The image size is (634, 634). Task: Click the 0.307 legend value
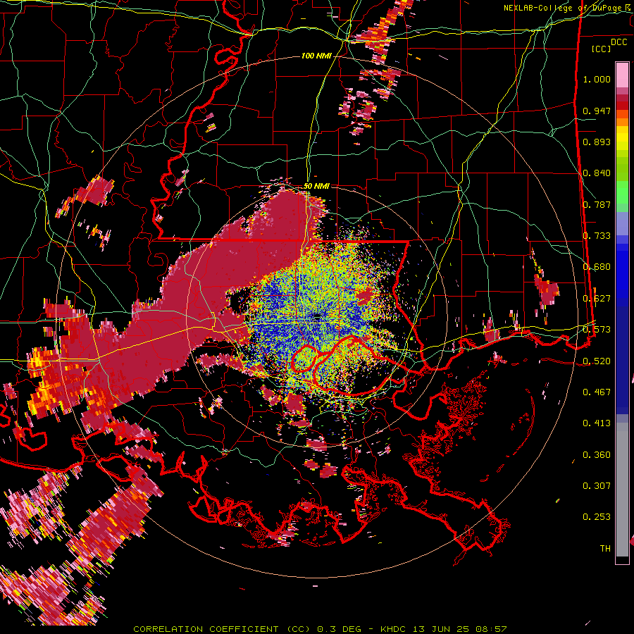point(597,485)
